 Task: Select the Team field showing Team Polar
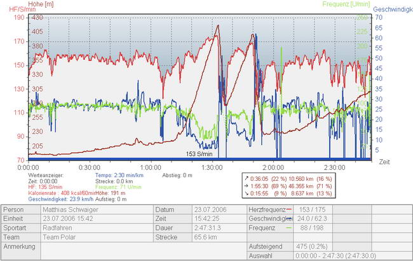pyautogui.click(x=95, y=236)
